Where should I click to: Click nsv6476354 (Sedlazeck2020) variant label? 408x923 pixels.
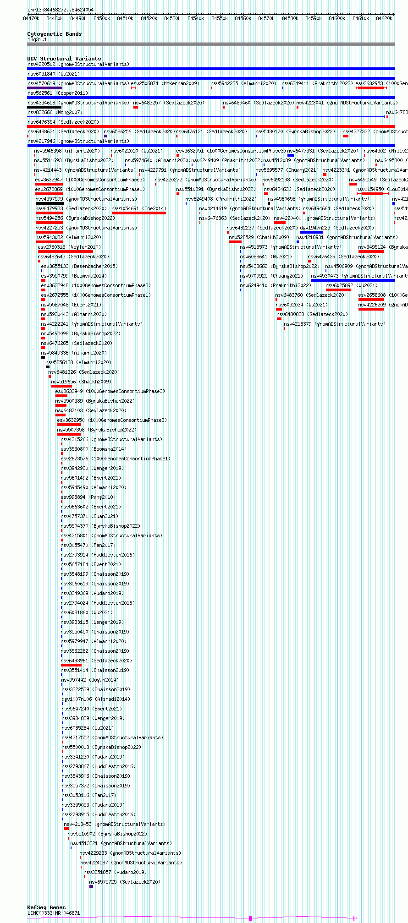point(63,122)
